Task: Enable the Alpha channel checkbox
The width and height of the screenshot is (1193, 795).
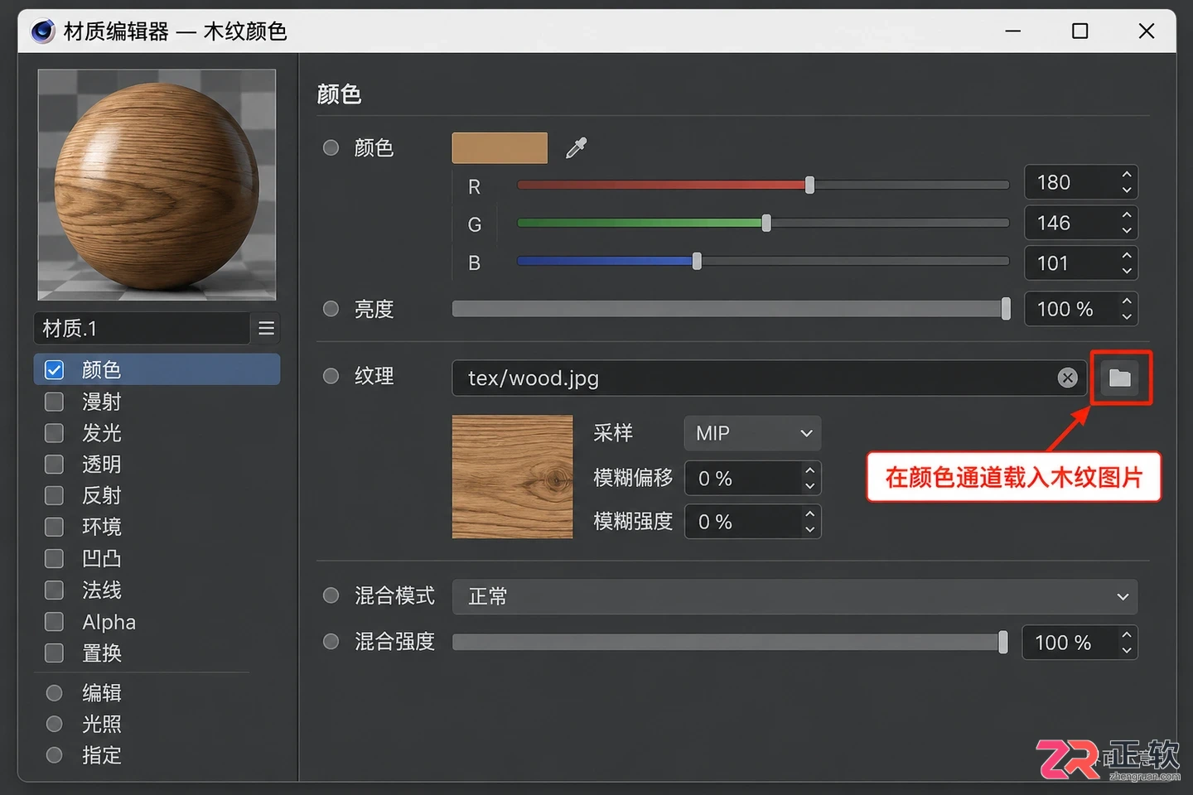Action: [x=54, y=621]
